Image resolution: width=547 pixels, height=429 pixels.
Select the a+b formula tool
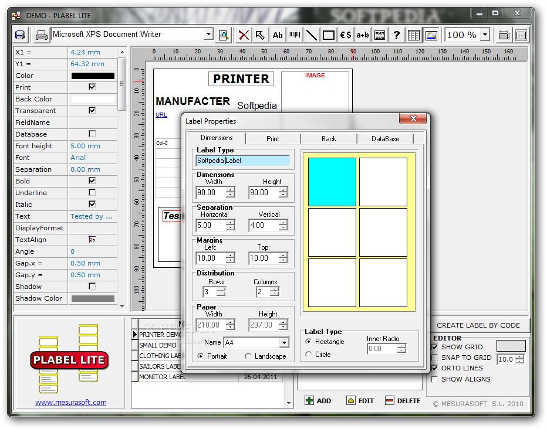coord(363,35)
